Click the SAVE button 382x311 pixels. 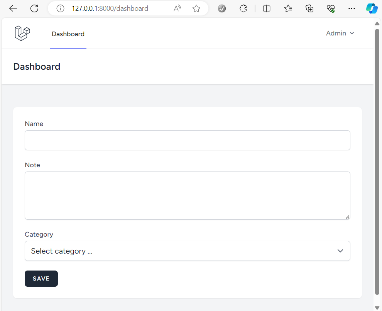click(41, 278)
